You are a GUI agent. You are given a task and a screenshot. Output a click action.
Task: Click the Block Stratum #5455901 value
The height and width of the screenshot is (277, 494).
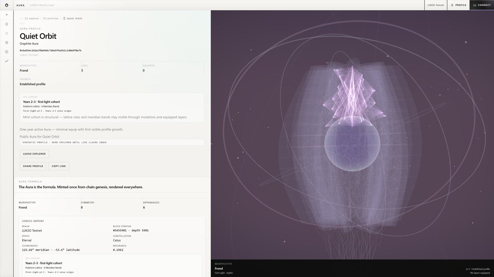(131, 231)
